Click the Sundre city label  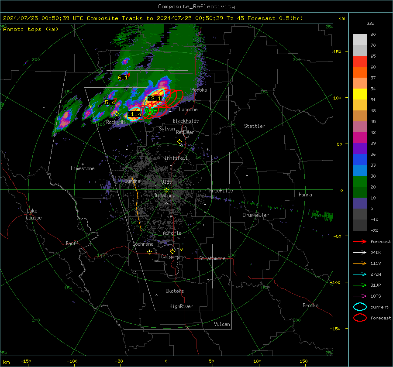click(133, 181)
